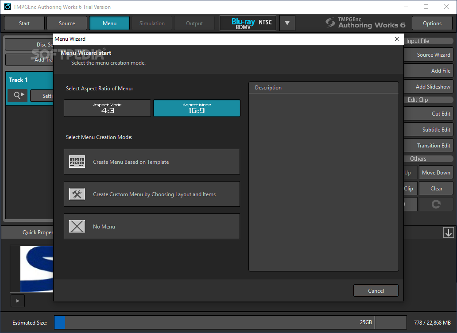Click the custom menu tools icon
The height and width of the screenshot is (333, 457).
point(77,194)
